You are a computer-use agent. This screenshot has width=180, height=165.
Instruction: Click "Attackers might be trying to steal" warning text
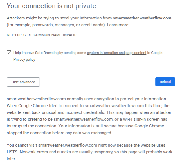pos(39,18)
